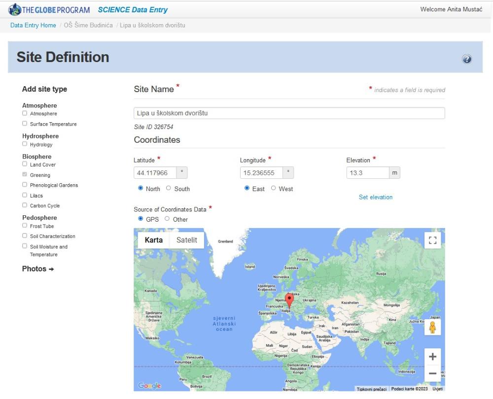Screen dimensions: 493x399
Task: Toggle fullscreen view on the map
Action: pos(432,240)
